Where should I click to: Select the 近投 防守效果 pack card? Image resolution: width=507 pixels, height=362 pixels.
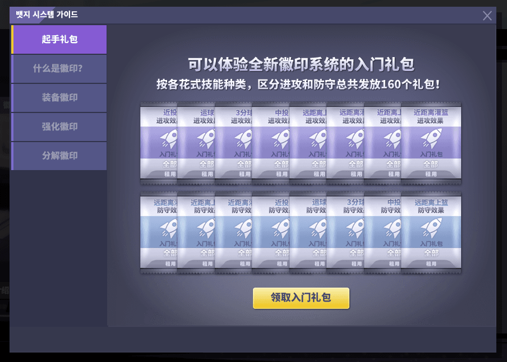click(271, 233)
